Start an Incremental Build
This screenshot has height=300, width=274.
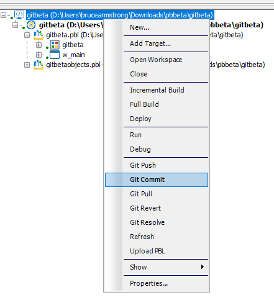157,90
